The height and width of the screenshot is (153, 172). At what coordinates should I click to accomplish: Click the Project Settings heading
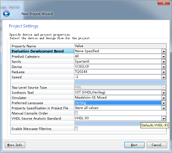24,26
